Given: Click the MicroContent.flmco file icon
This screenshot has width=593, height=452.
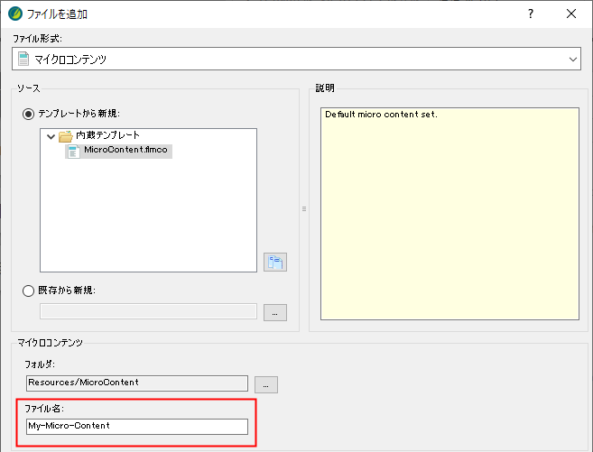Looking at the screenshot, I should 73,151.
